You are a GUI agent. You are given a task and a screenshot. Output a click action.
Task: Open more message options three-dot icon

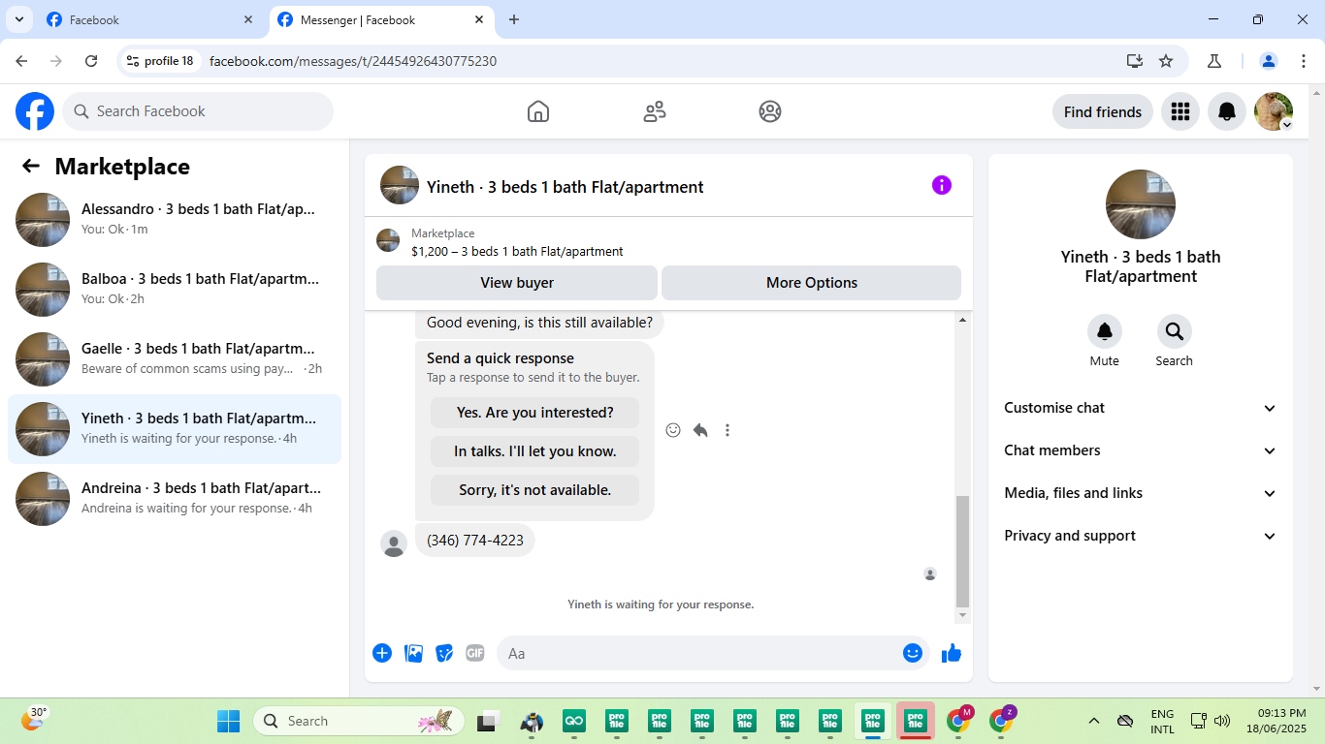[x=727, y=430]
